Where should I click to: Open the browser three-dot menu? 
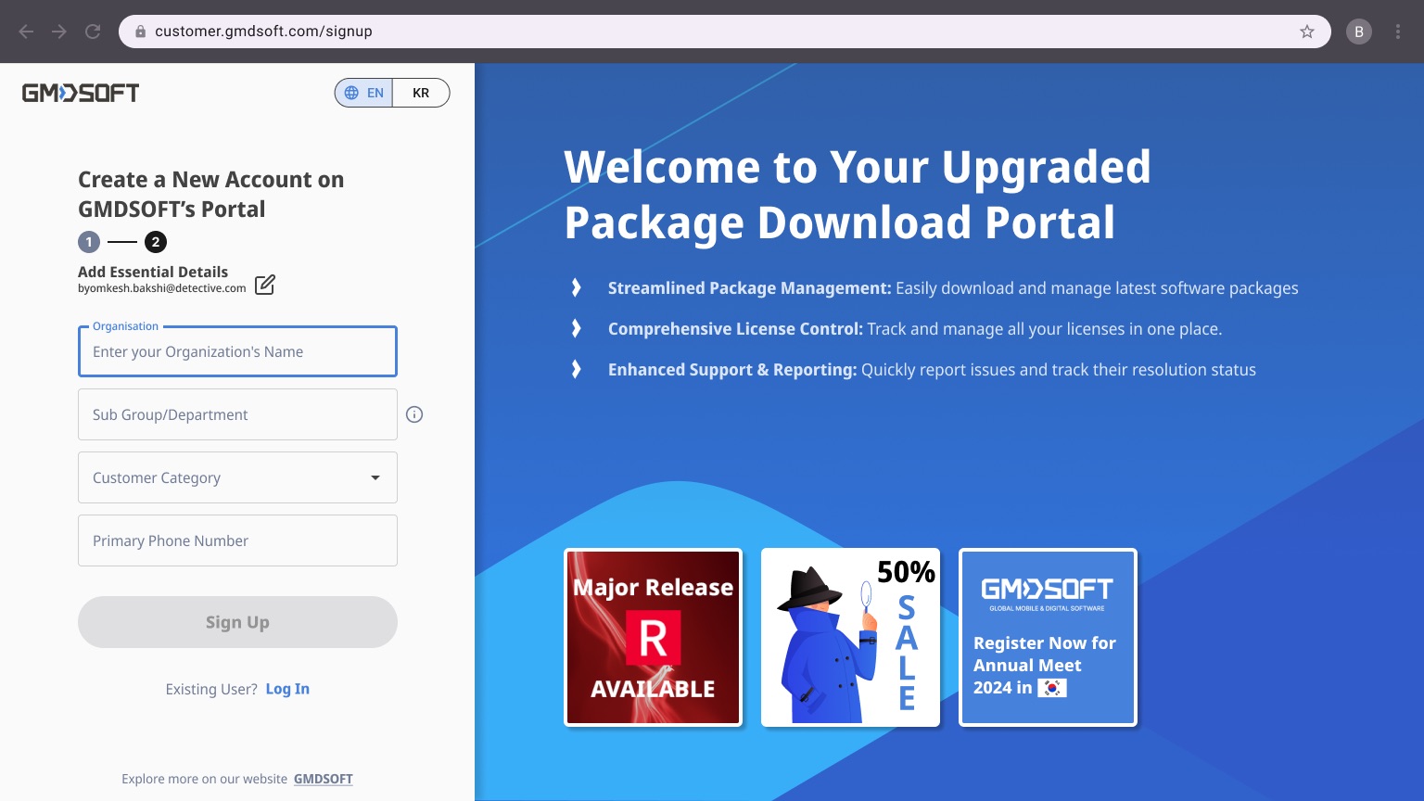coord(1398,32)
